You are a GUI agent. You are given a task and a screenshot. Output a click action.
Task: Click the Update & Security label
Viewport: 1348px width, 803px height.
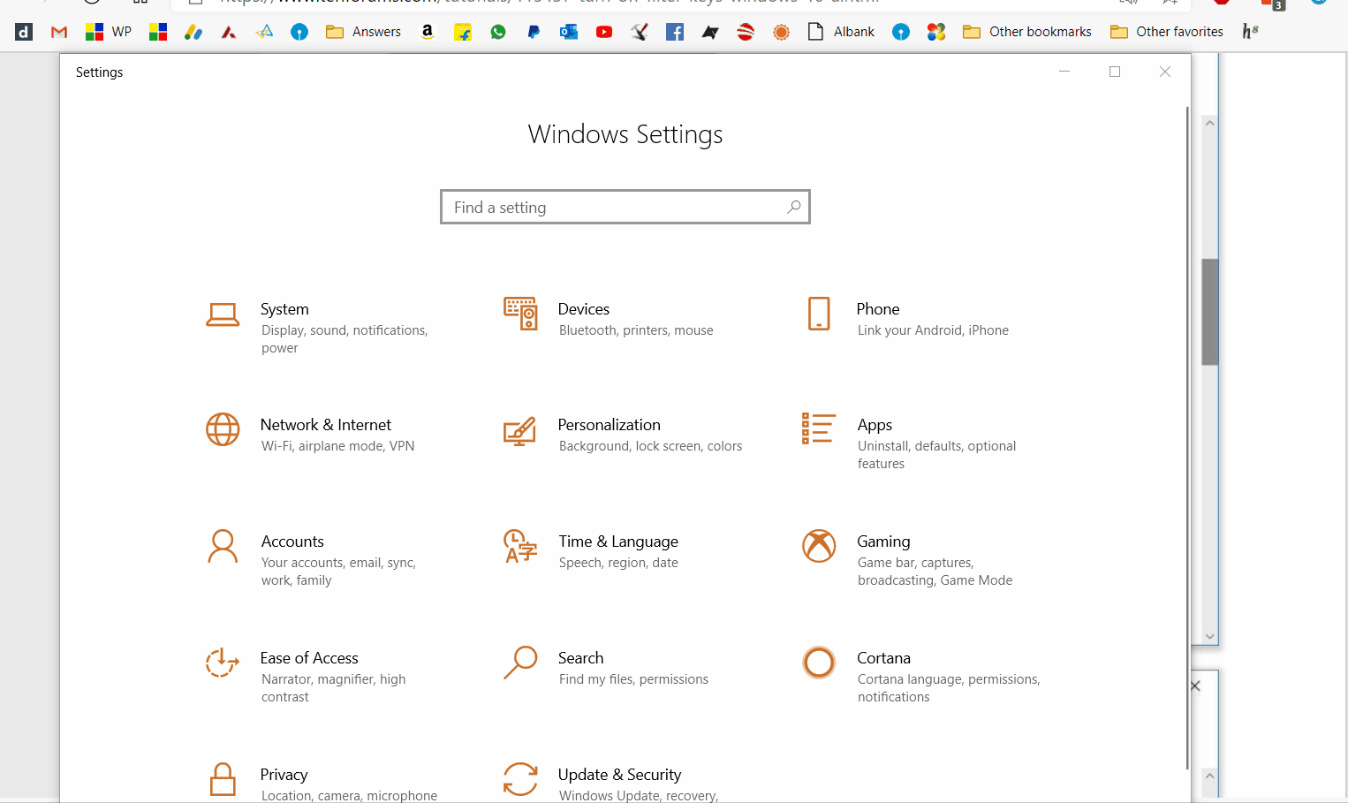coord(619,775)
